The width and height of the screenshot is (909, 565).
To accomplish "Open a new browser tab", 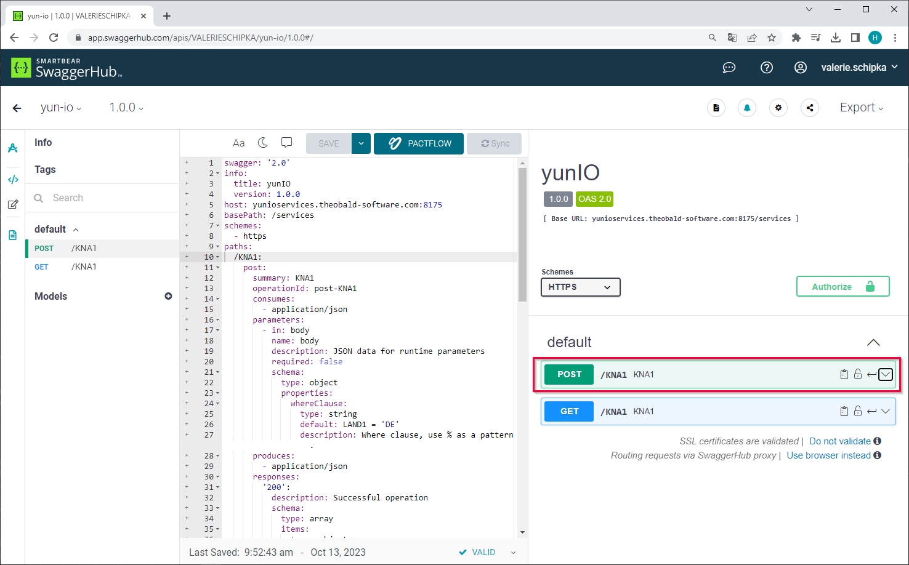I will tap(167, 16).
